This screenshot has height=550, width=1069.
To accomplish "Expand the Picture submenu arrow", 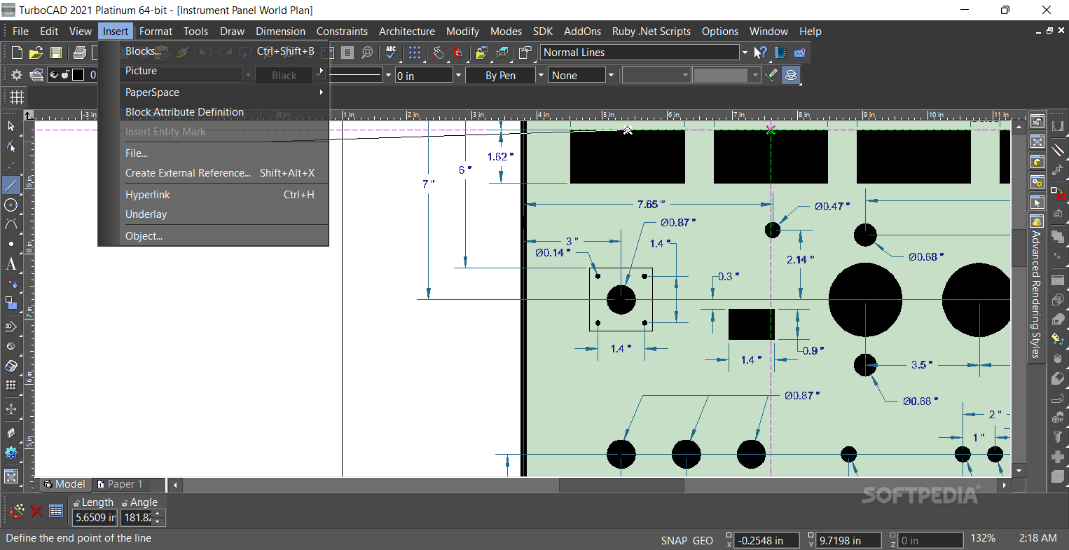I will (x=322, y=71).
